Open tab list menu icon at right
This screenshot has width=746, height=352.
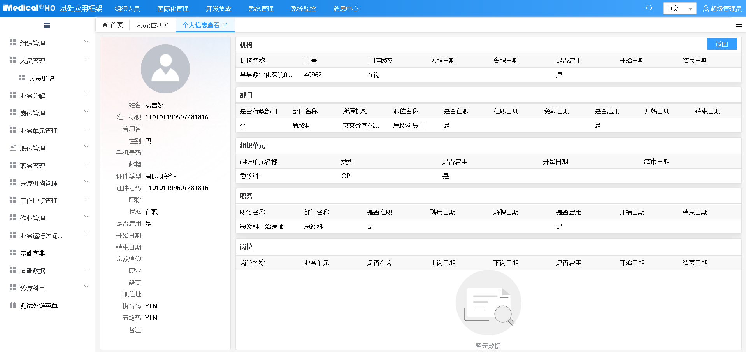pos(739,25)
